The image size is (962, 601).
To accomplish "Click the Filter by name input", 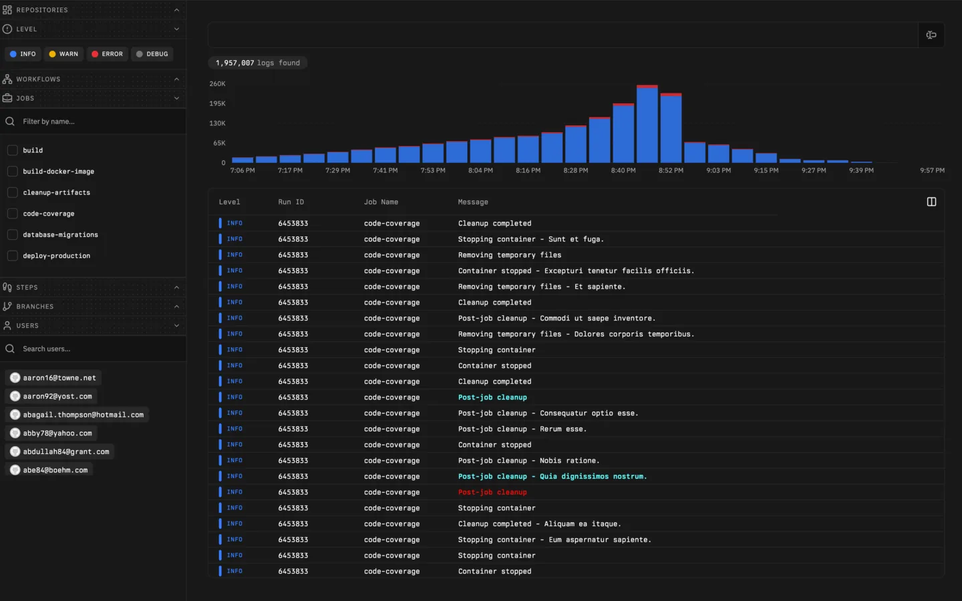I will (x=93, y=122).
